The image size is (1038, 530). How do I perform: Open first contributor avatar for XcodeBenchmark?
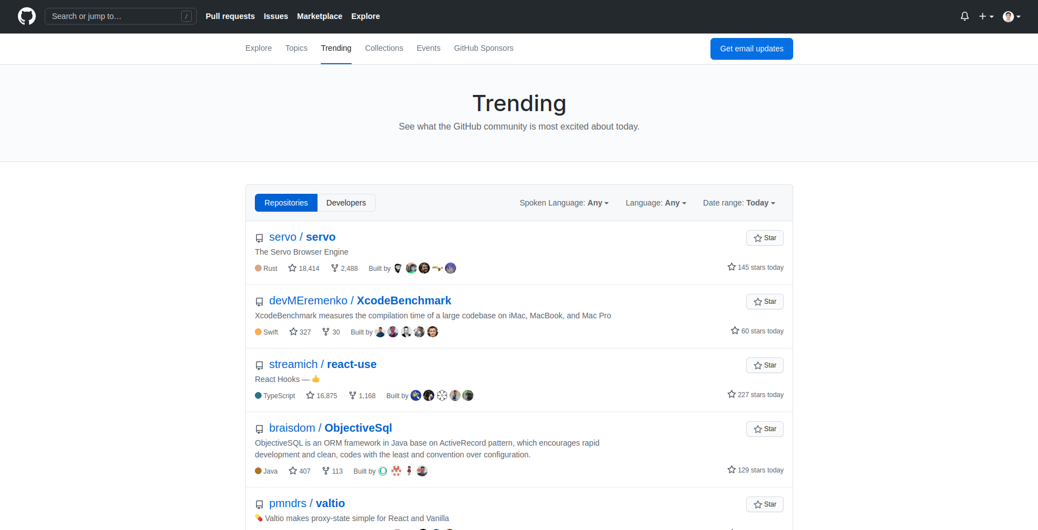click(x=380, y=332)
